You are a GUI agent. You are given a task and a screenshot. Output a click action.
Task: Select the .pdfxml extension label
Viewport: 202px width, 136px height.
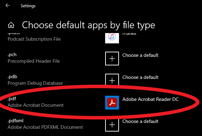pos(16,121)
